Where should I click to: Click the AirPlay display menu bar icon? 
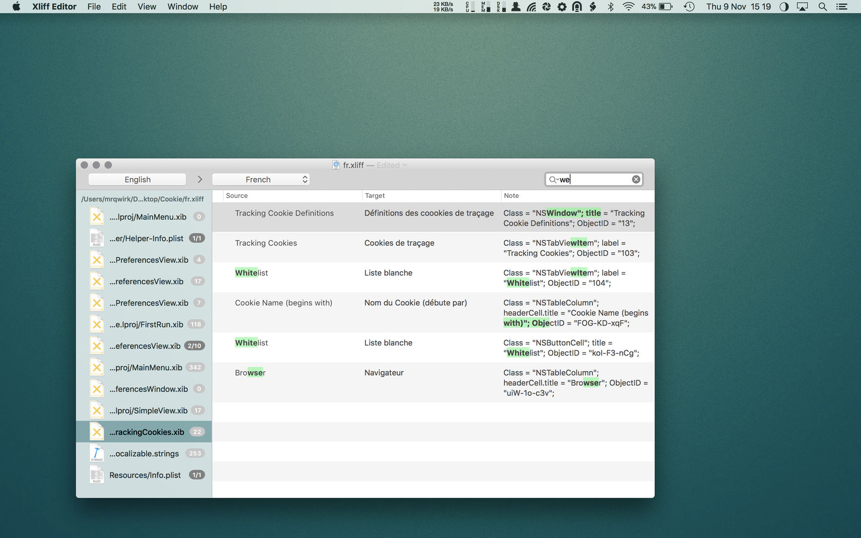pos(802,6)
